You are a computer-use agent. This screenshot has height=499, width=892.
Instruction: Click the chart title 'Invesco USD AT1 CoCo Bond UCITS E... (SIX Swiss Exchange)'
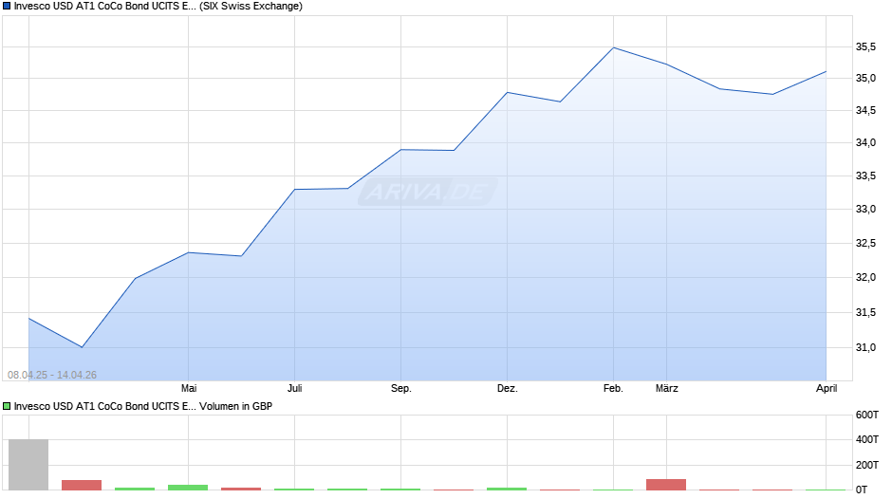pos(158,7)
